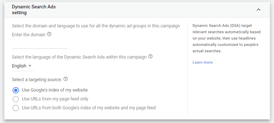Click the domain and language instruction text
Screen dimensions: 274x123
pyautogui.click(x=96, y=26)
